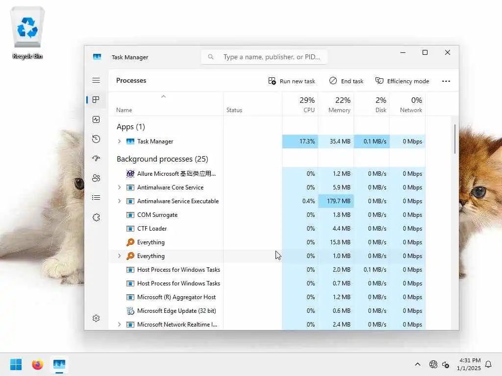The image size is (502, 376).
Task: Click the Efficiency mode button
Action: point(402,81)
